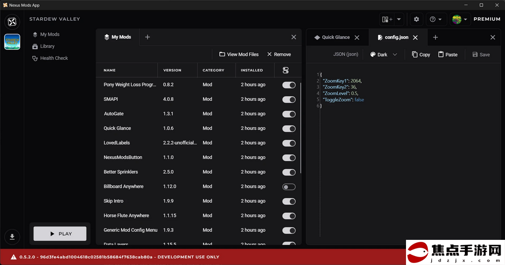Open Library in the sidebar

click(44, 46)
